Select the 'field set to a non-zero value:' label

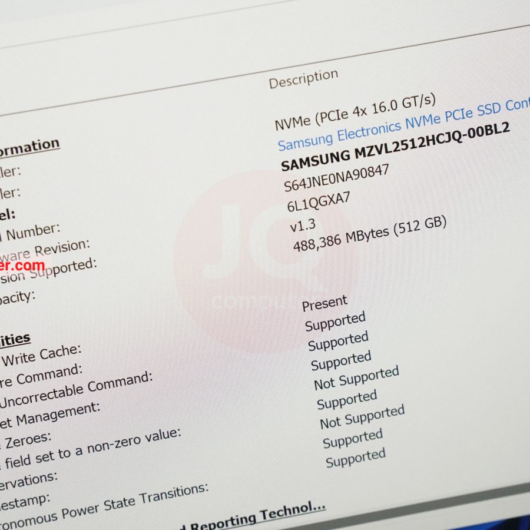tap(92, 448)
